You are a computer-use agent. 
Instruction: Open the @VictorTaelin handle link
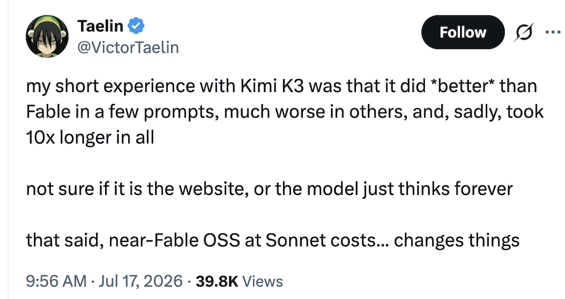tap(128, 47)
